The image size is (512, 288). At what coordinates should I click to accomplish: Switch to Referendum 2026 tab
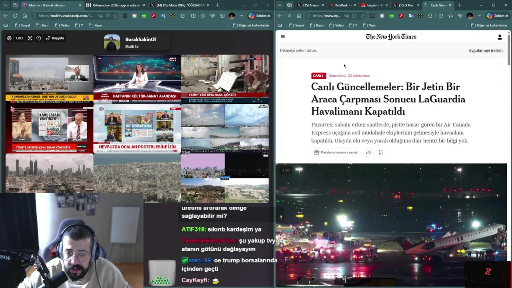pos(116,5)
